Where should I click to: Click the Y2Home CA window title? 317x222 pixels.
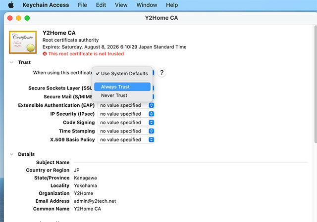coord(161,18)
